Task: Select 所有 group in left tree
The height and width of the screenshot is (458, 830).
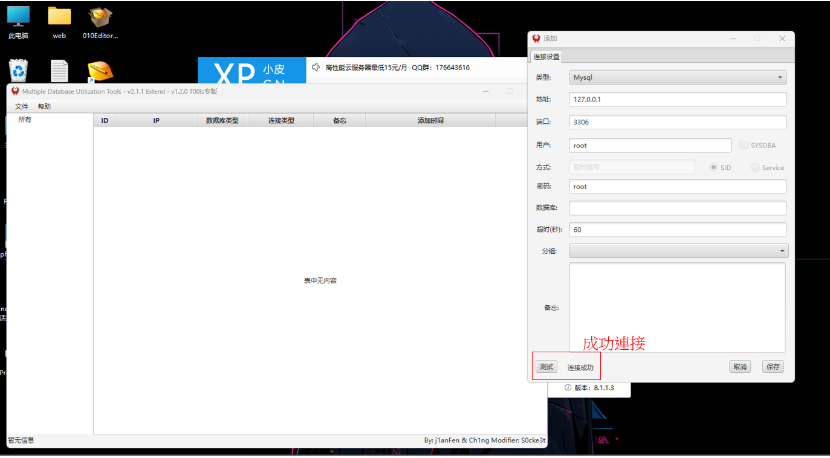Action: pyautogui.click(x=25, y=120)
